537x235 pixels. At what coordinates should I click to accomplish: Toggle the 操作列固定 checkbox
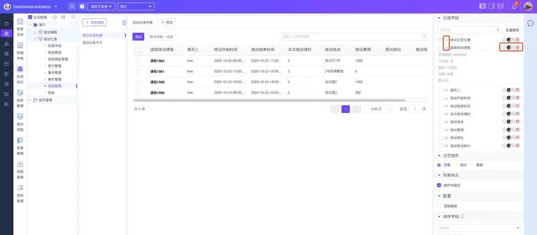tap(439, 185)
